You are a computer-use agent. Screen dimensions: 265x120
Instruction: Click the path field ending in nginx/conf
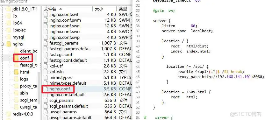point(66,2)
